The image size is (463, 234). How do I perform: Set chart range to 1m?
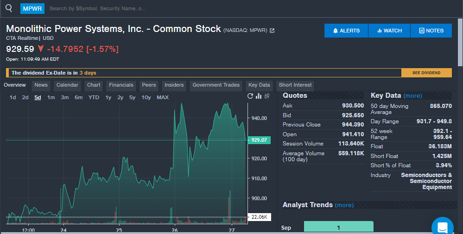pos(51,97)
